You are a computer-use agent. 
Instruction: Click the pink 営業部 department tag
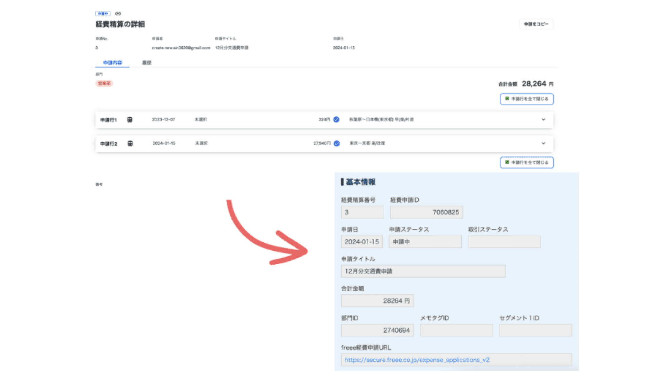tap(104, 84)
